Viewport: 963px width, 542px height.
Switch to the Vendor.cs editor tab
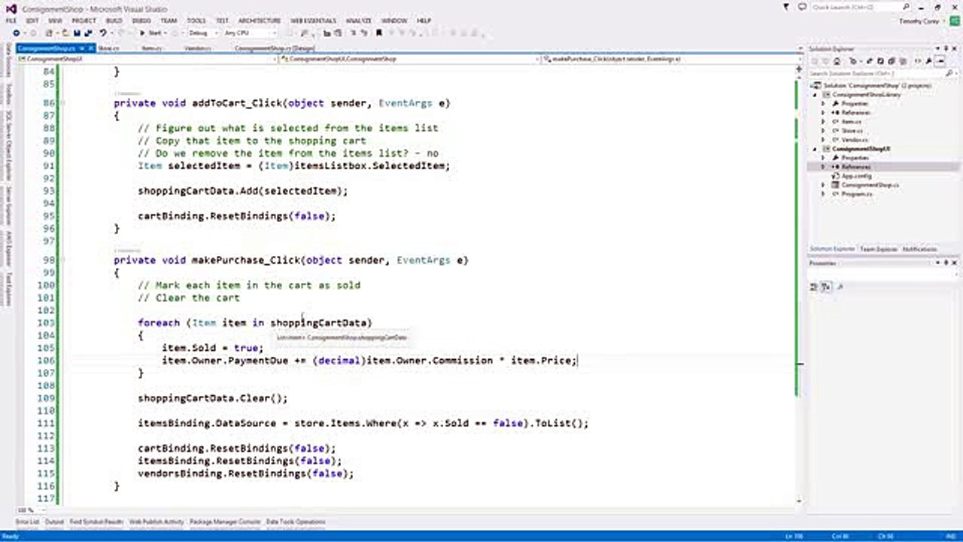[198, 48]
